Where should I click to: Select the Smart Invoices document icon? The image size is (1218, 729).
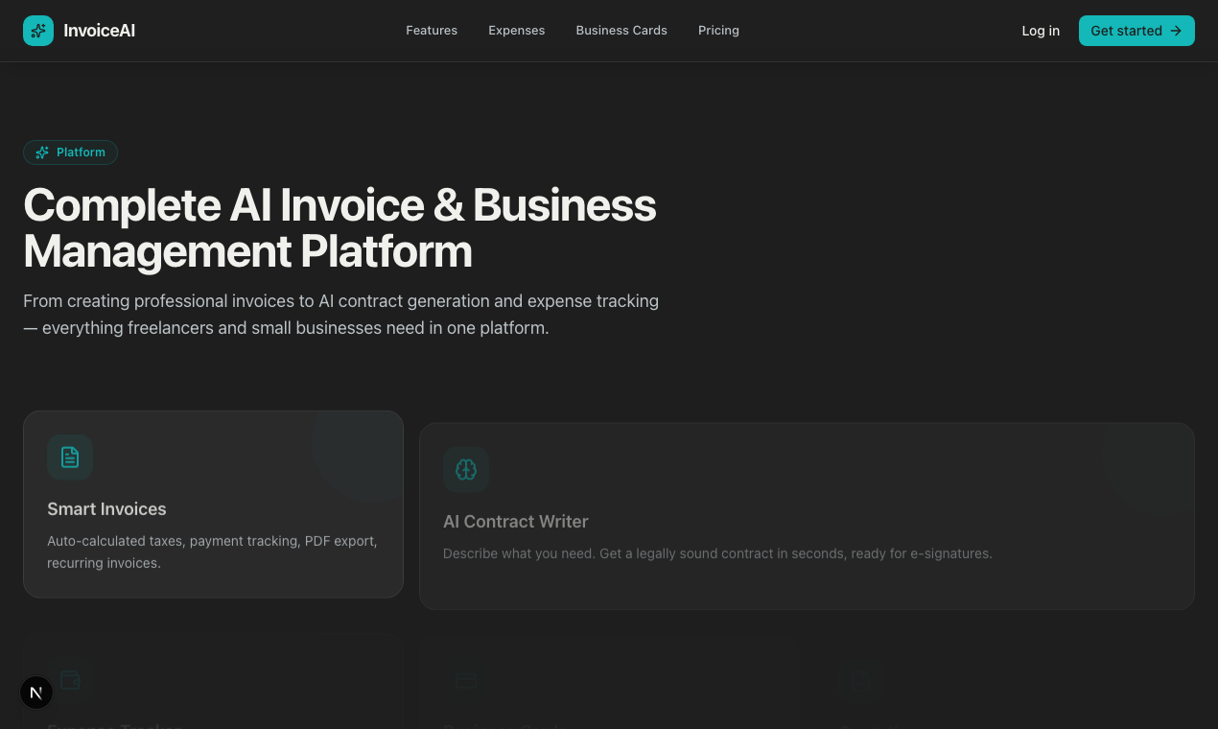click(x=70, y=458)
